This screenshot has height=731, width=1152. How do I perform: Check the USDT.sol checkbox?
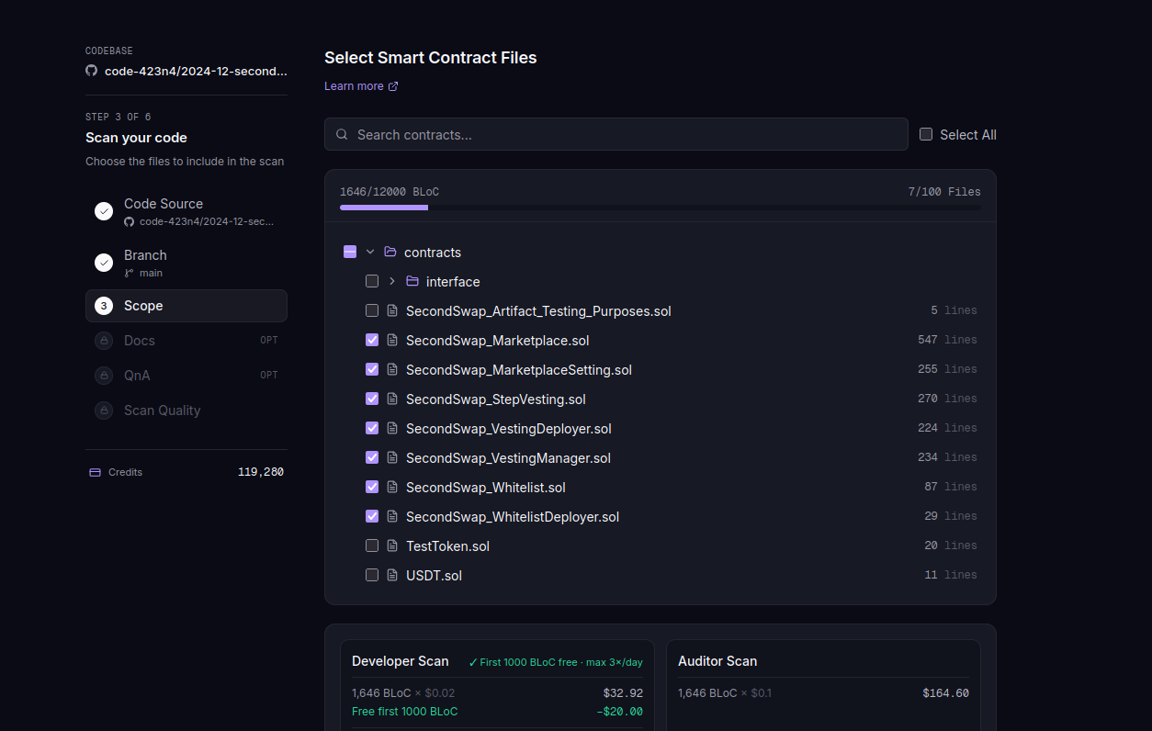(372, 575)
